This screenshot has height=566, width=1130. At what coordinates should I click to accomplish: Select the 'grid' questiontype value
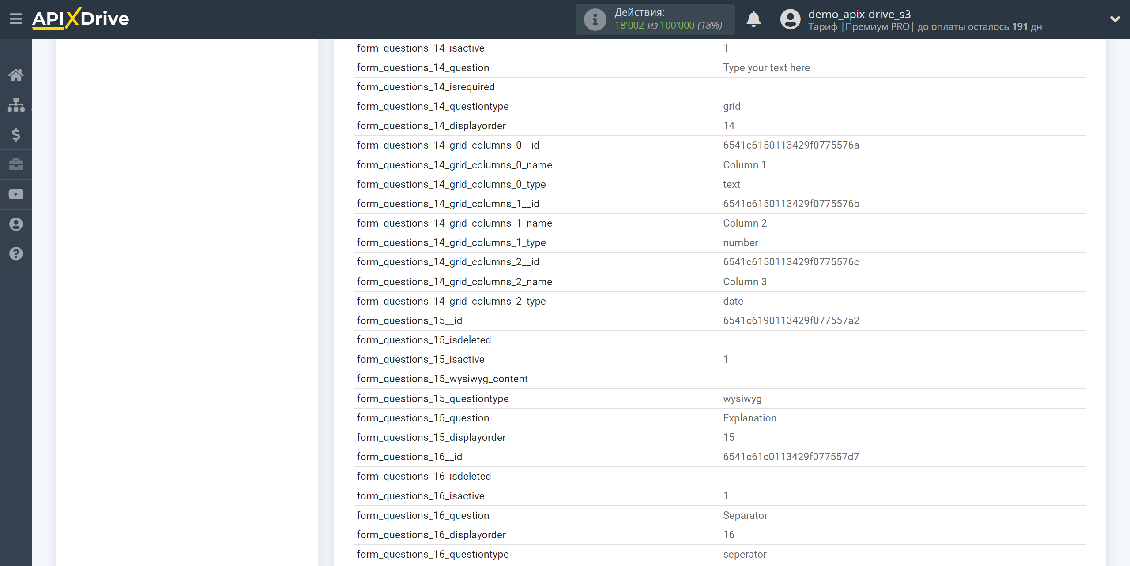click(731, 106)
